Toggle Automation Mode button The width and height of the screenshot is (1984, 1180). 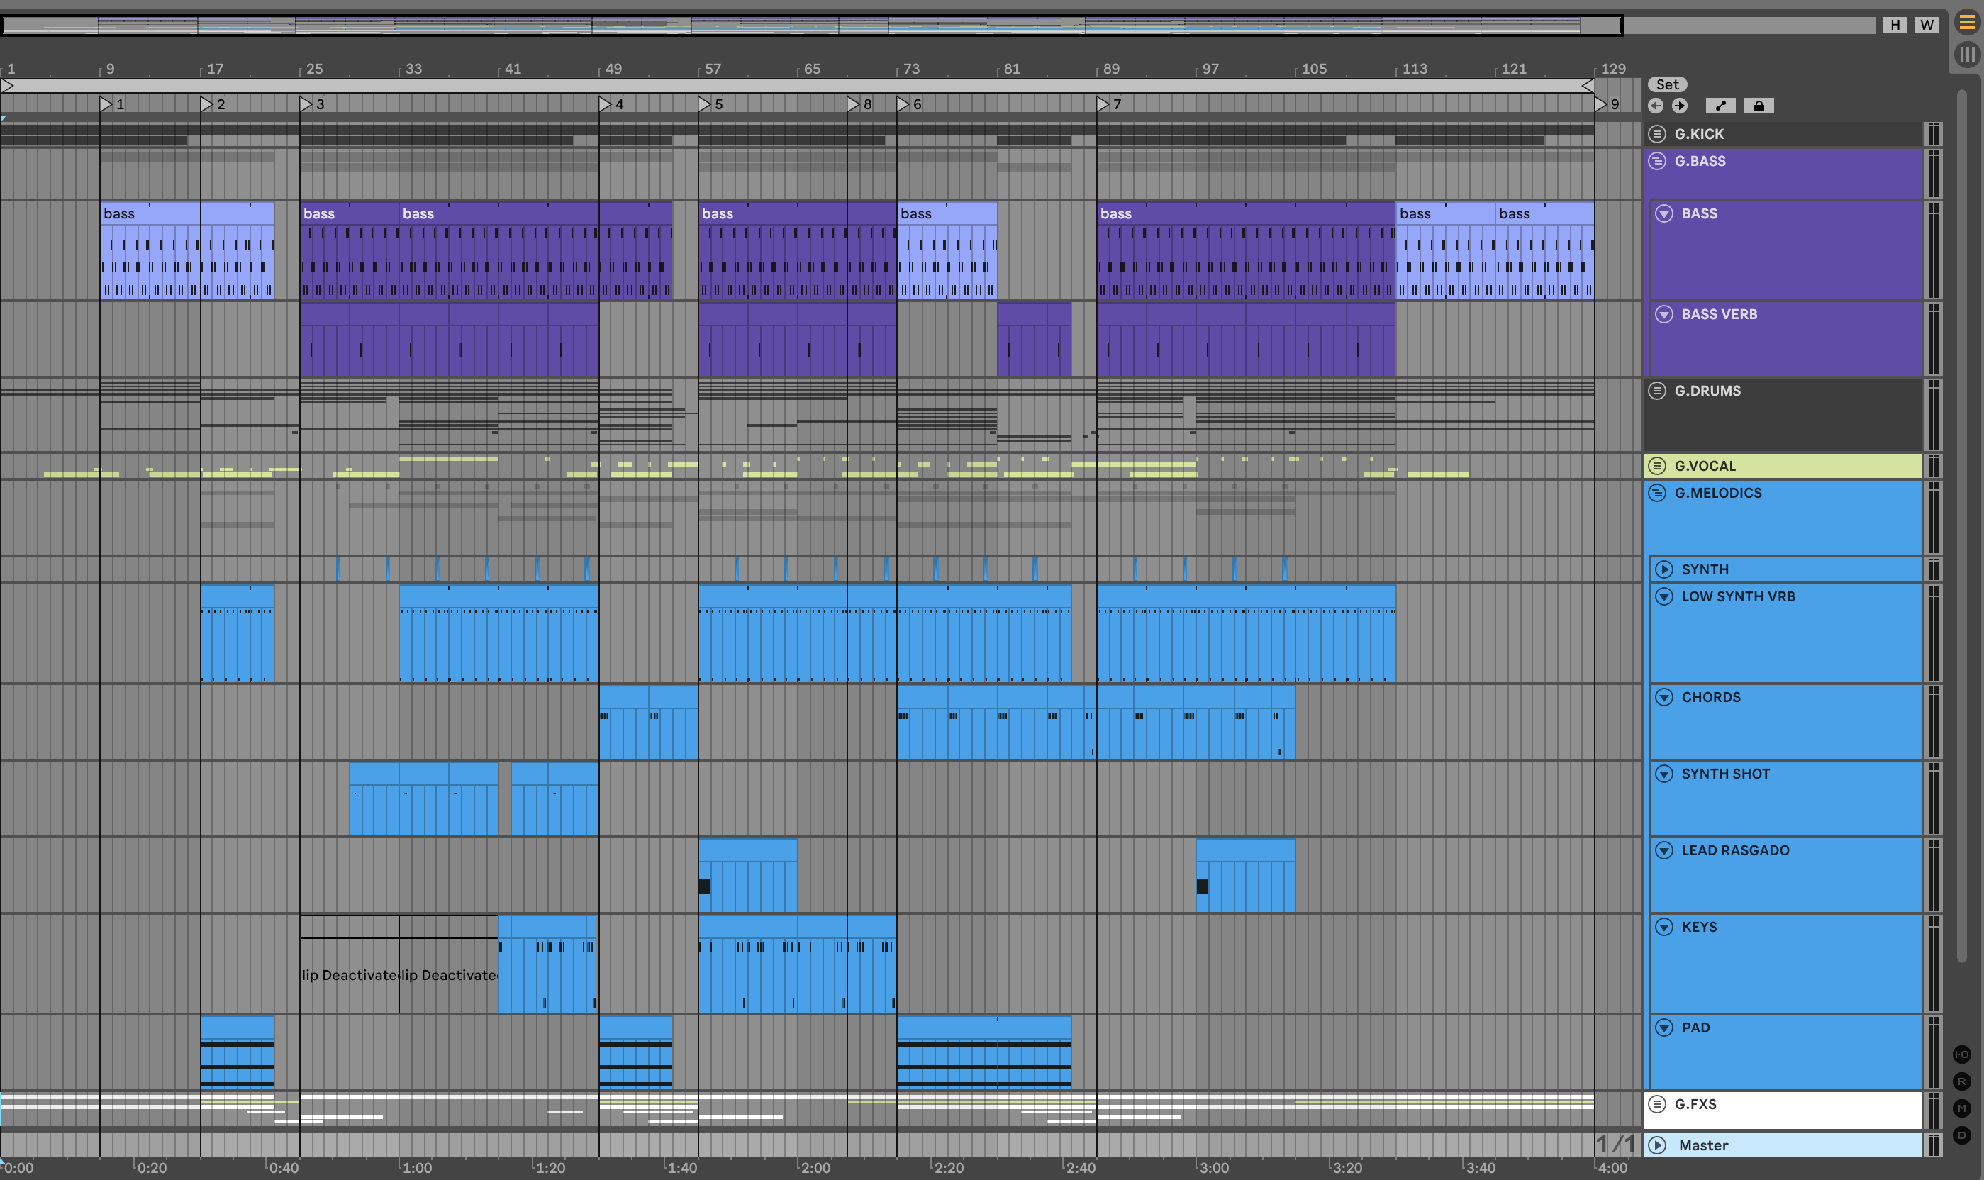(x=1720, y=106)
